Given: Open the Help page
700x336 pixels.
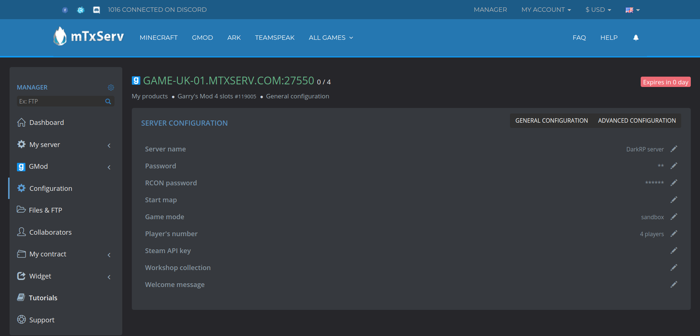Looking at the screenshot, I should 609,38.
